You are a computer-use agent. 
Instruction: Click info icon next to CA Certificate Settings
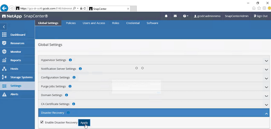74,104
